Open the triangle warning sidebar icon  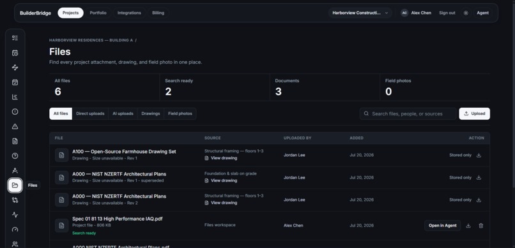[x=15, y=126]
